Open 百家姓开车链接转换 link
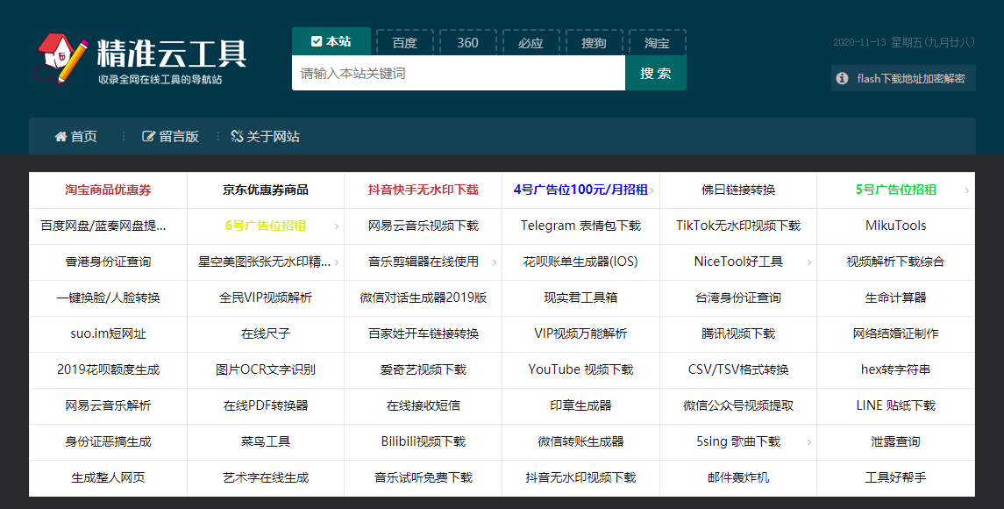The height and width of the screenshot is (509, 1004). pyautogui.click(x=424, y=333)
